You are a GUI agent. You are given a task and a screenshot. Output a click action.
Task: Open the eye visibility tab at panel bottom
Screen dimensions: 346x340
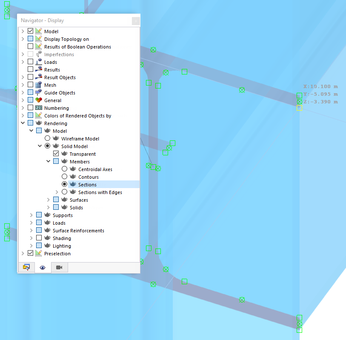(42, 267)
